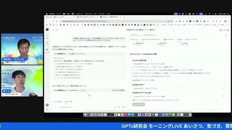Click the Genspark logo in the sidebar
The width and height of the screenshot is (232, 130).
click(47, 30)
